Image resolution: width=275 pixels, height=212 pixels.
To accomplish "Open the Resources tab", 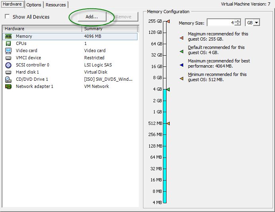I will tap(56, 5).
